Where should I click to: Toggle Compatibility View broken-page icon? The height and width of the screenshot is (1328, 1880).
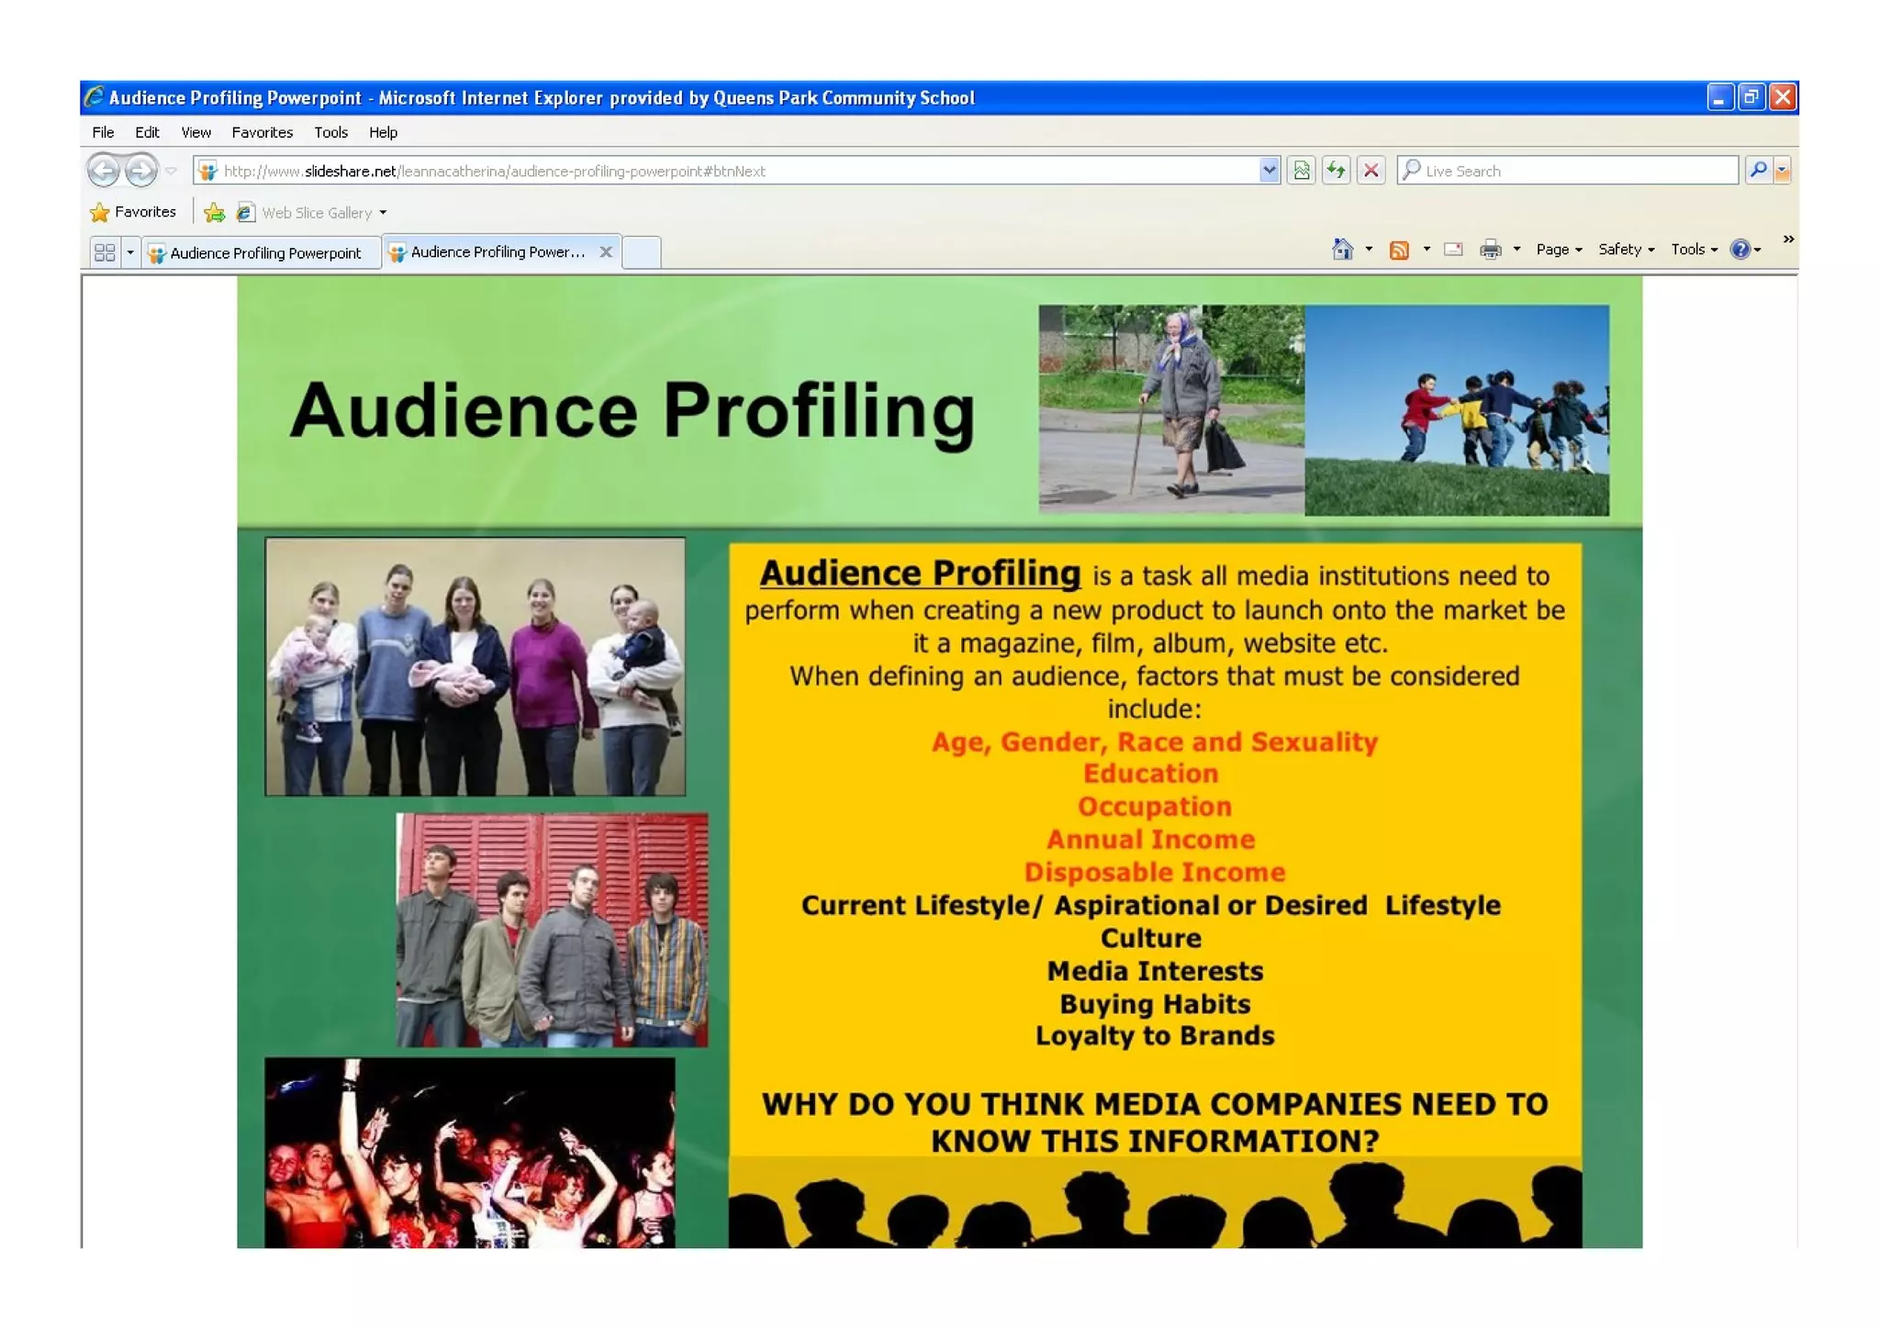coord(1301,171)
